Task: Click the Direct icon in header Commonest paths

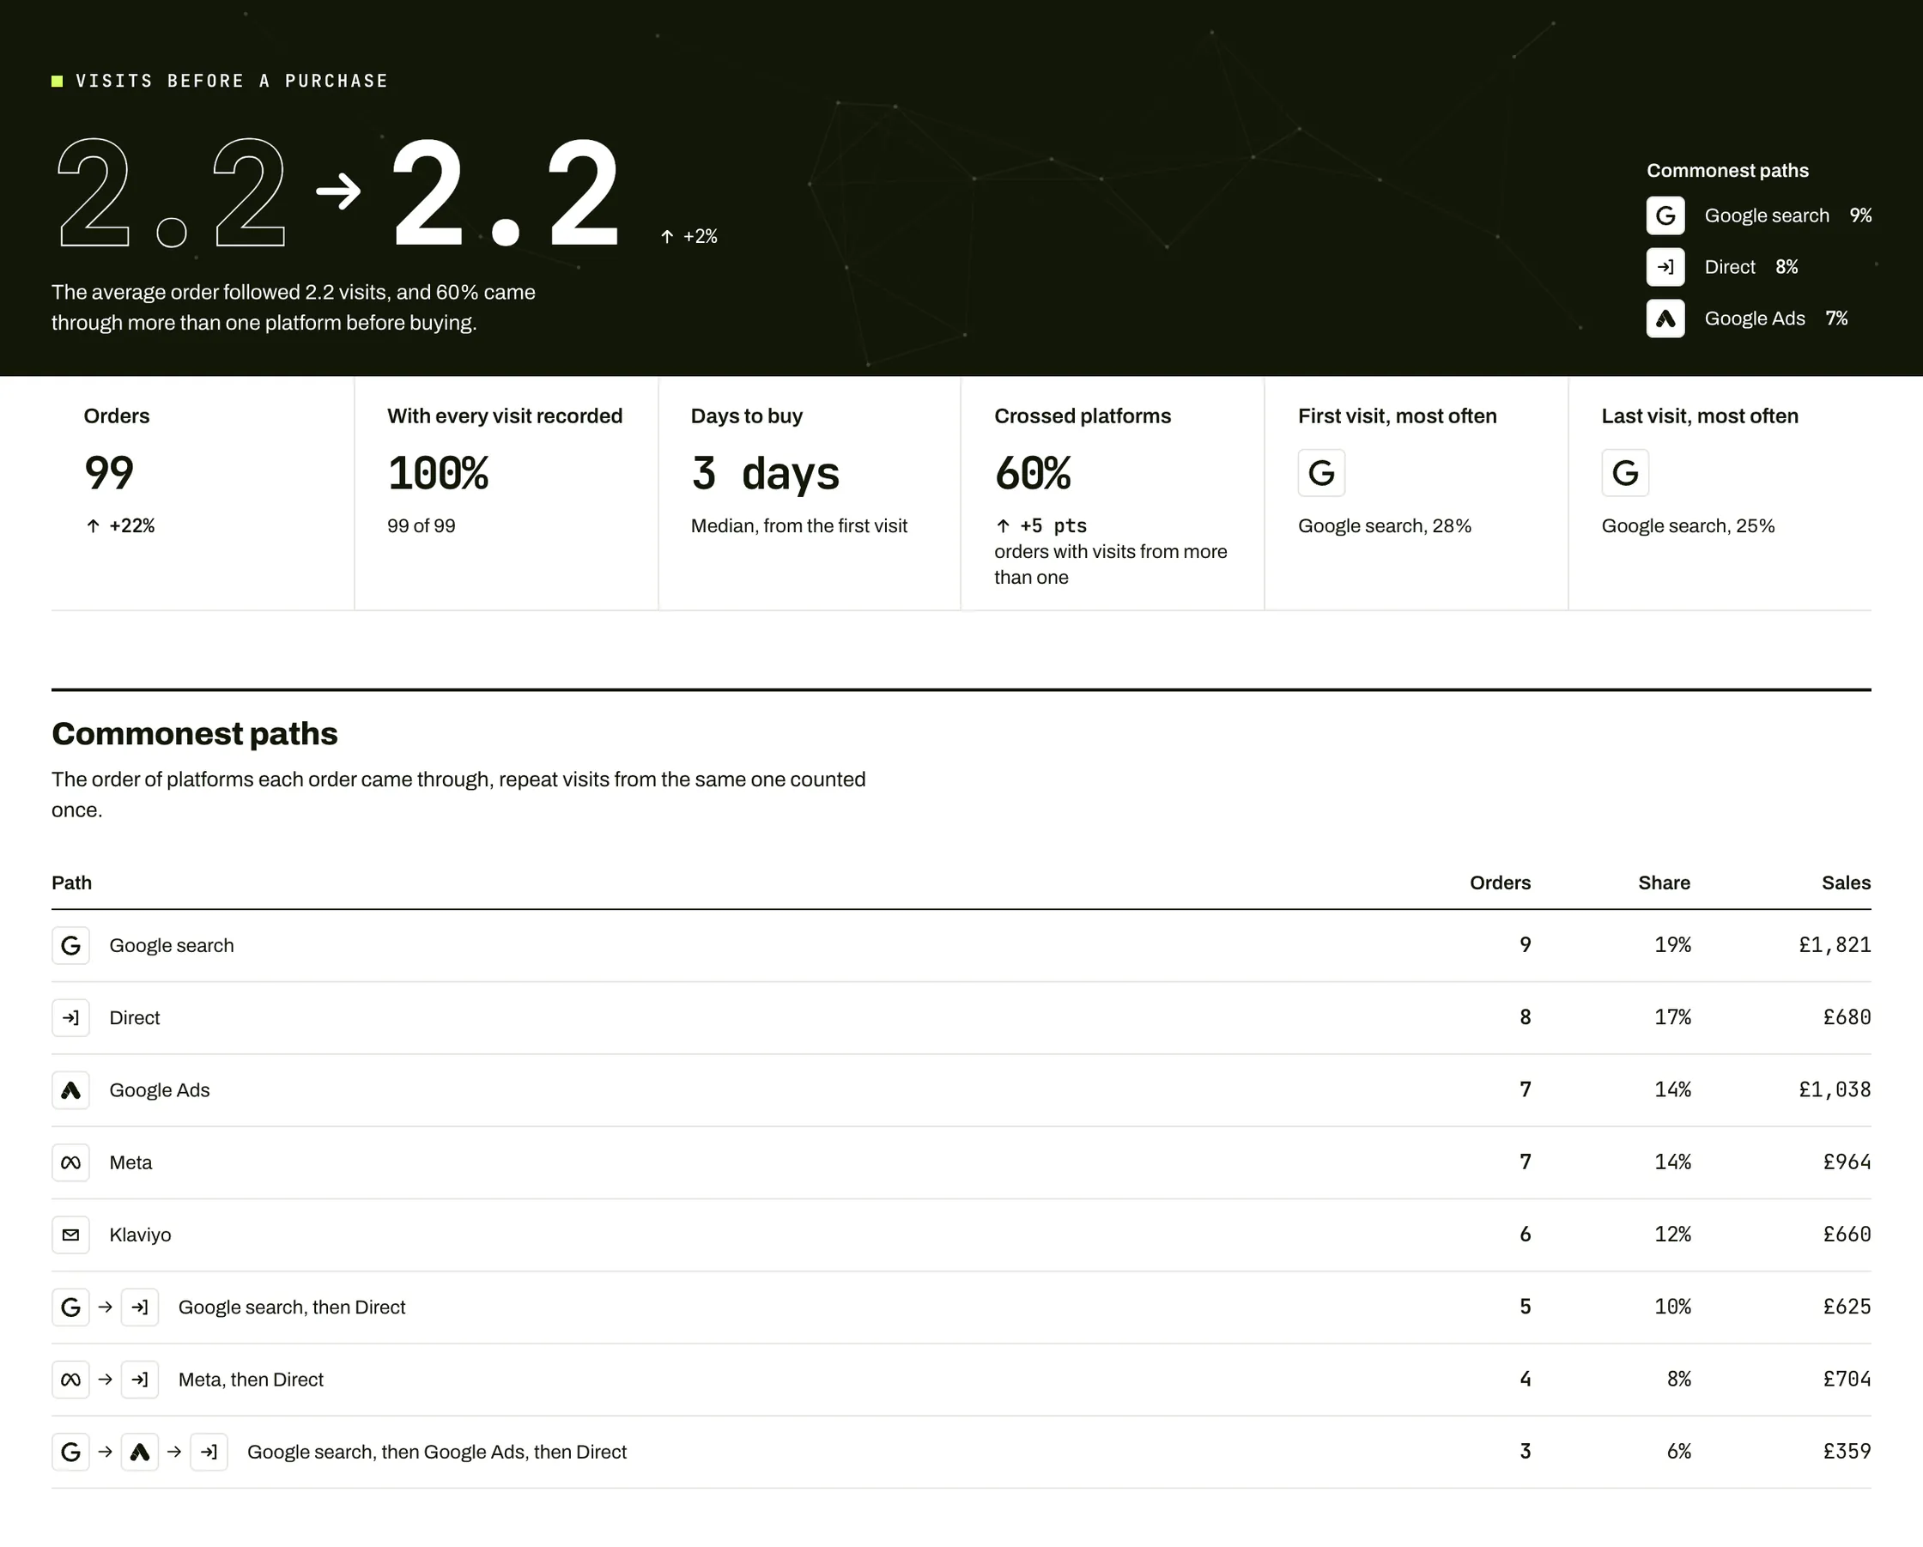Action: 1665,267
